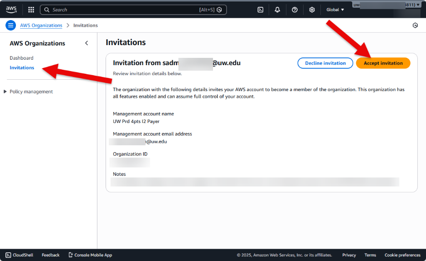Click the Console Mobile App icon
426x261 pixels.
point(71,255)
